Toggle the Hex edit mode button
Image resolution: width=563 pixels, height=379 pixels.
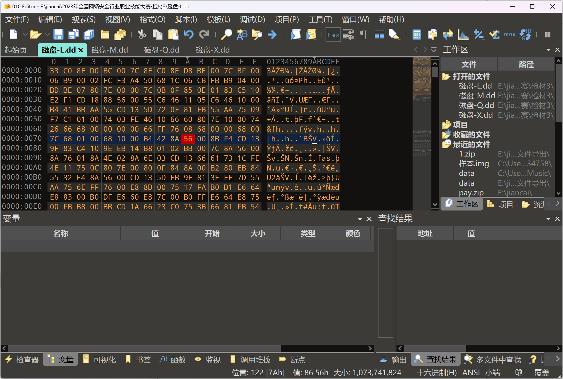(x=333, y=35)
